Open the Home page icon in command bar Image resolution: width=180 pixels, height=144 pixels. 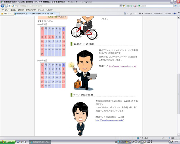pos(125,13)
